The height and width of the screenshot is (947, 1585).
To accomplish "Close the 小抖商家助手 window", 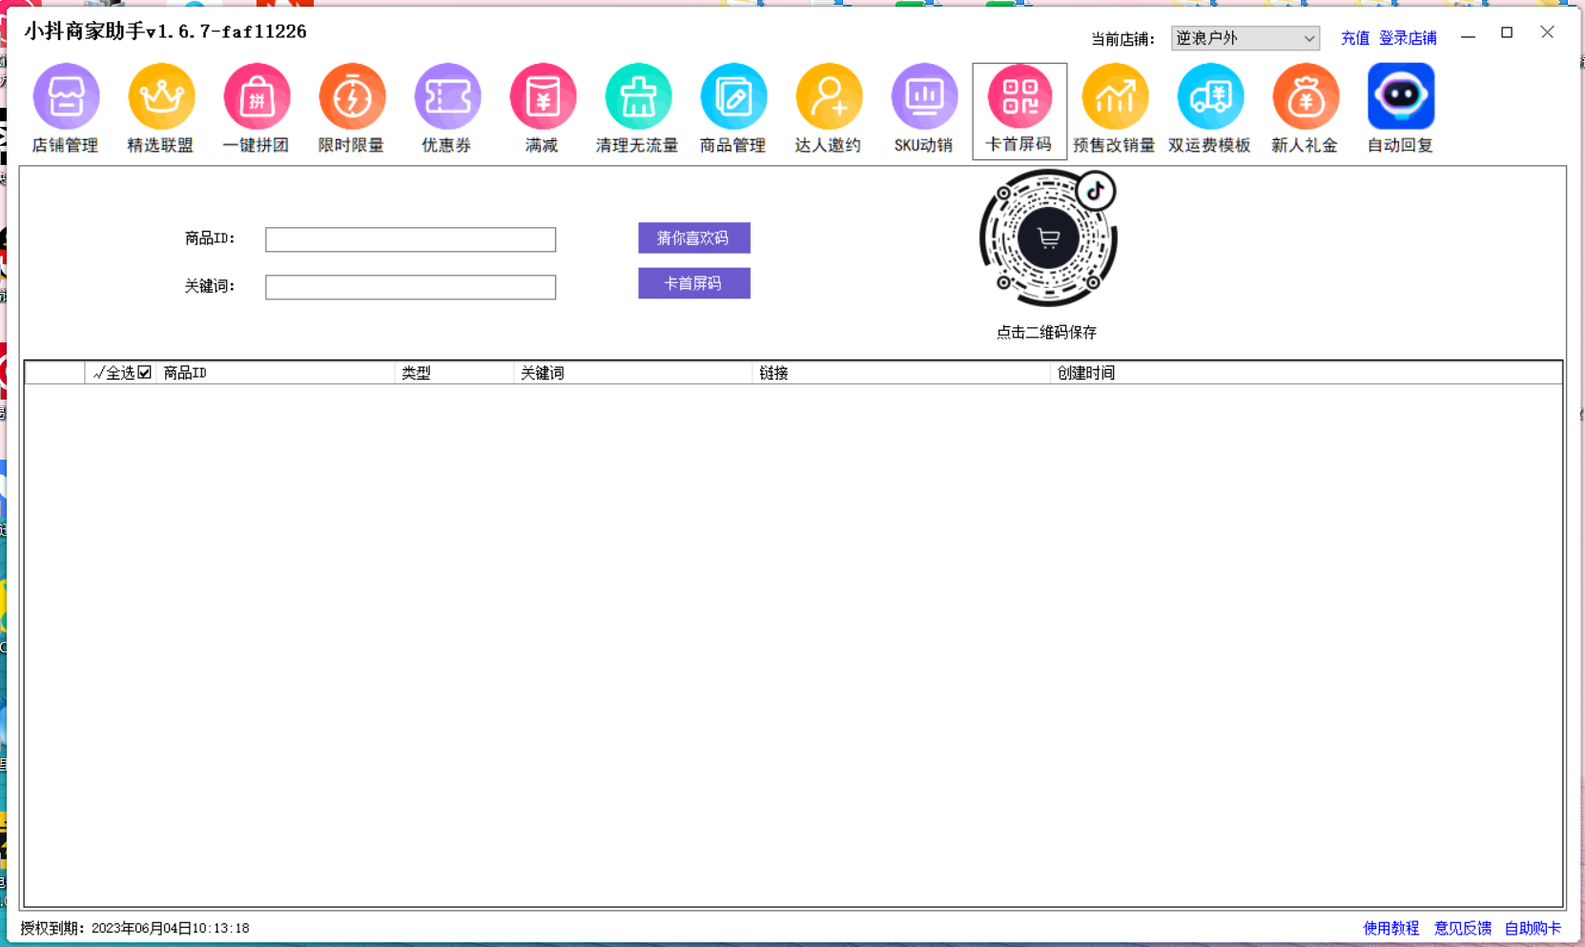I will 1547,33.
